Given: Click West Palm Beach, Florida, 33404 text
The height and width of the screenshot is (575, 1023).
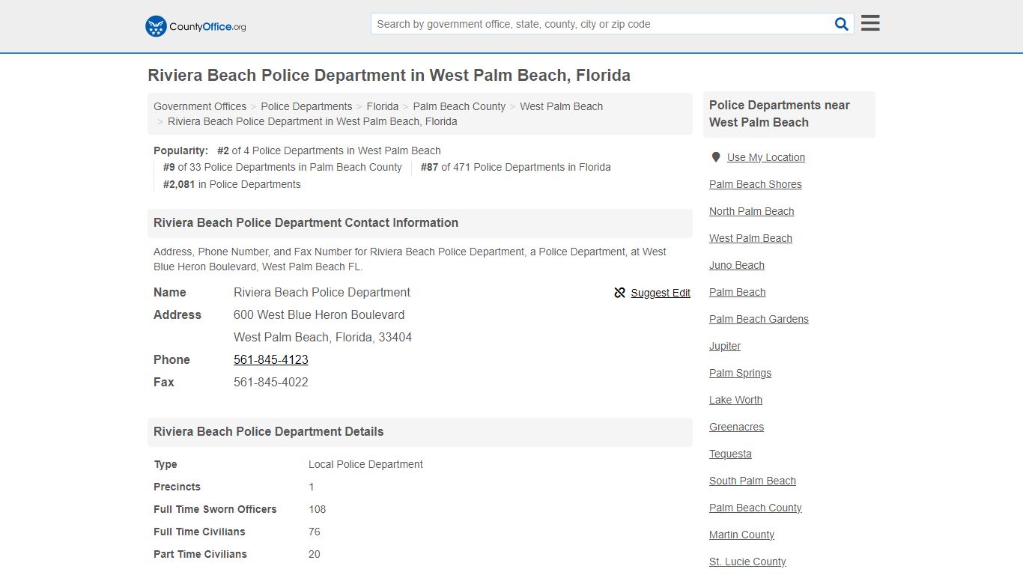Looking at the screenshot, I should pyautogui.click(x=323, y=337).
